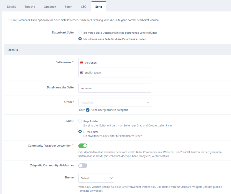The height and width of the screenshot is (194, 231).
Task: Expand the Theme Default dropdown
Action: [96, 178]
